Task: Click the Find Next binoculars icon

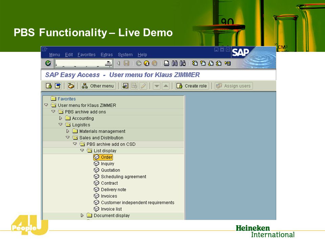Action: coord(182,63)
